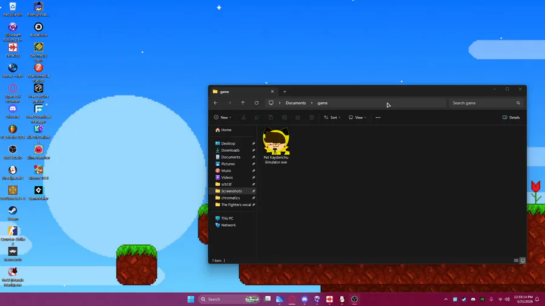The height and width of the screenshot is (306, 545).
Task: Open volume control in system tray
Action: [x=507, y=299]
